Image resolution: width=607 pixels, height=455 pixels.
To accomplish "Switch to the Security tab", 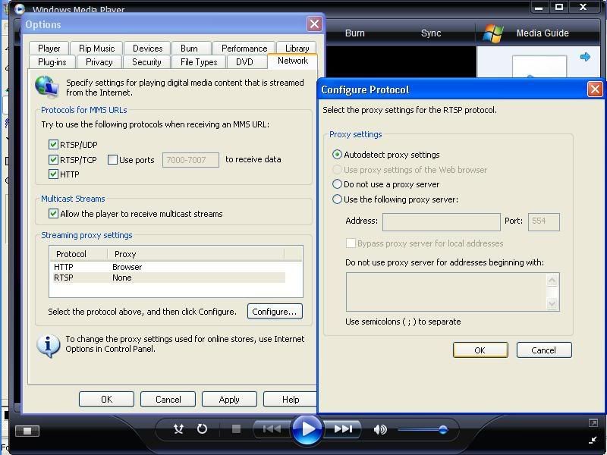I will coord(146,62).
